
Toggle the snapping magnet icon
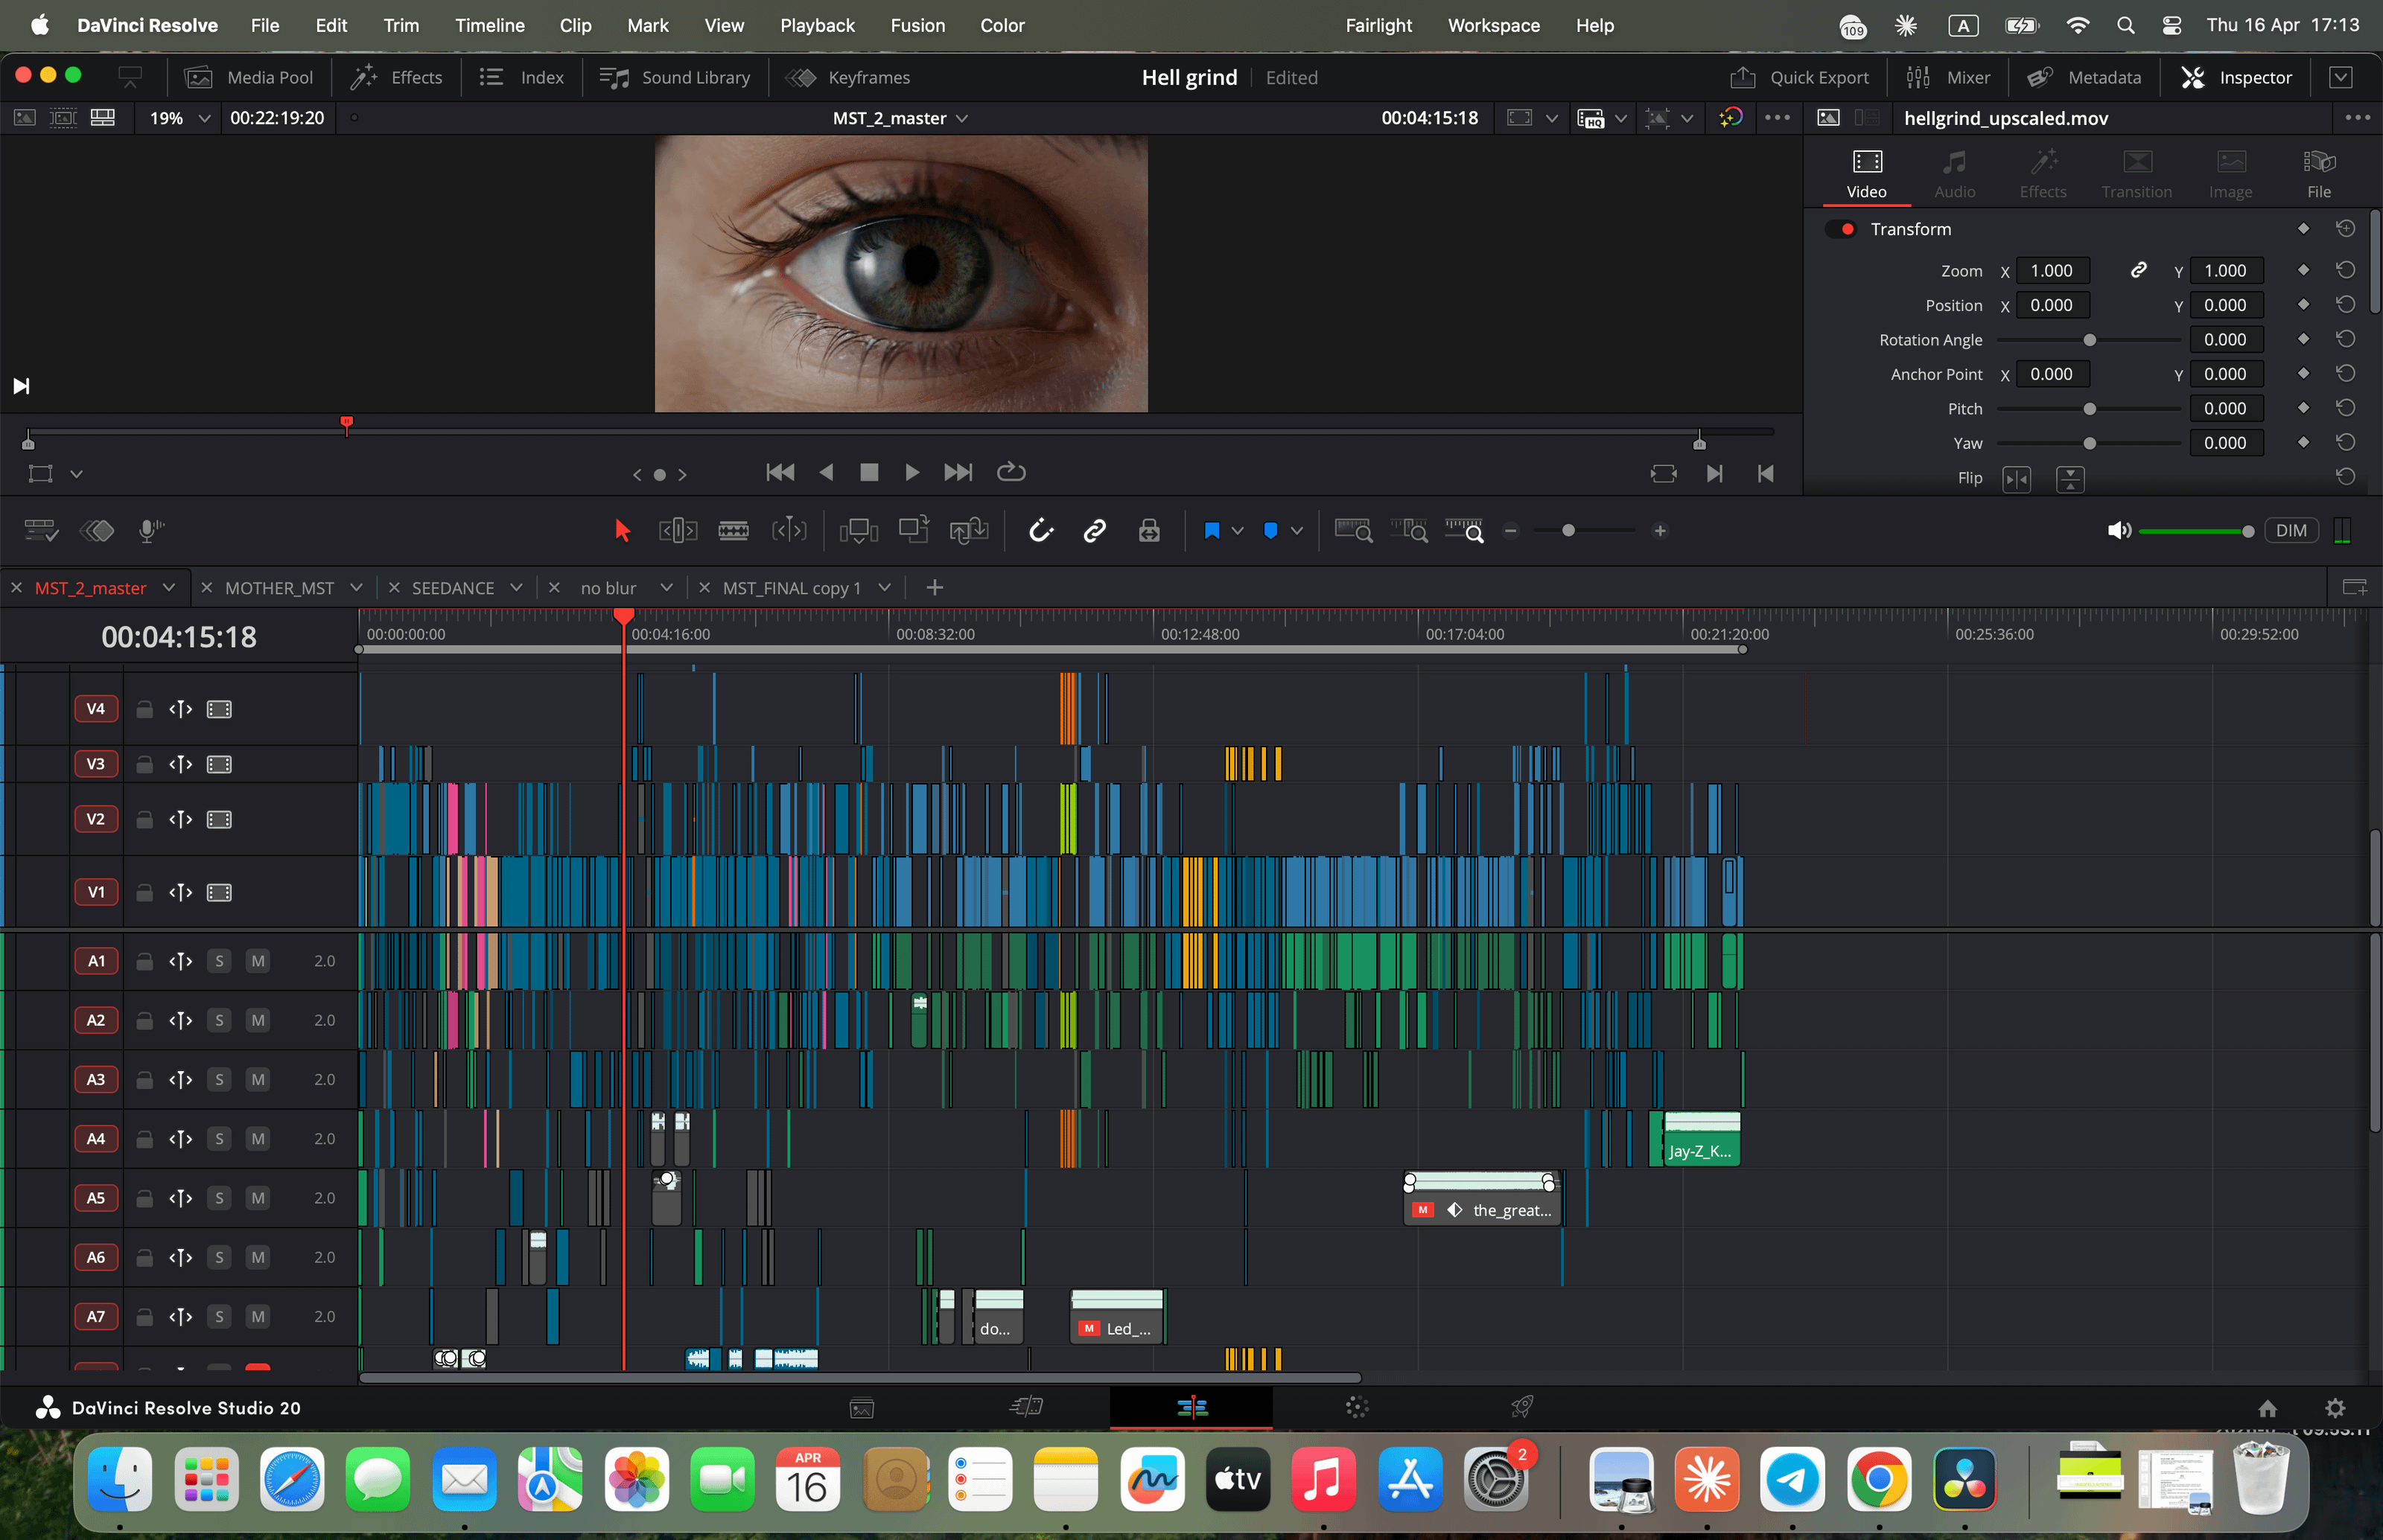click(x=1040, y=531)
